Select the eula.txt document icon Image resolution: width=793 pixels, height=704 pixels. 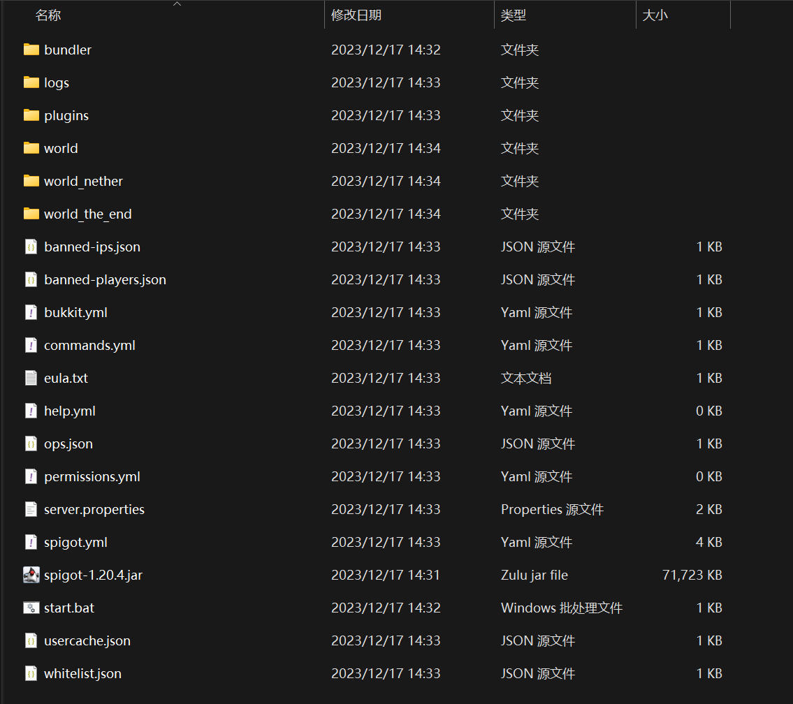(x=31, y=378)
